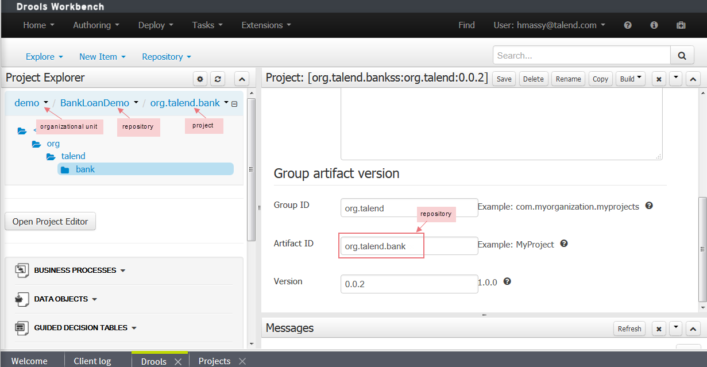This screenshot has width=707, height=367.
Task: Close the Drools tab
Action: 178,361
